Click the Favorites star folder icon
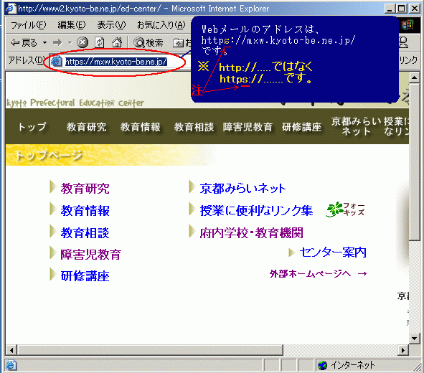424x373 pixels. [178, 43]
